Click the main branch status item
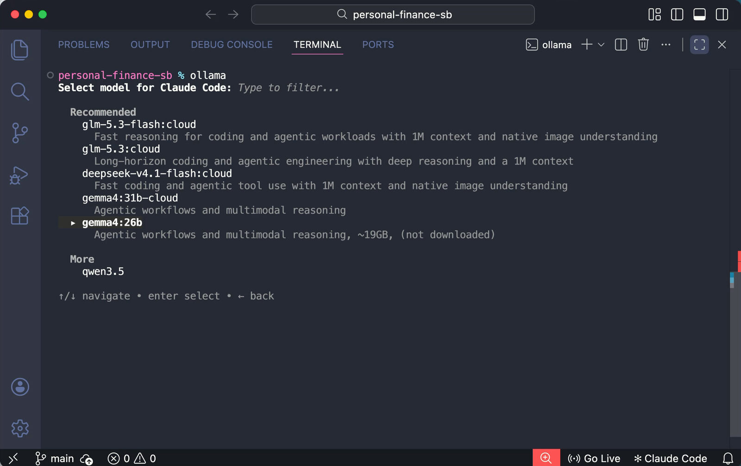This screenshot has height=466, width=741. pyautogui.click(x=55, y=458)
